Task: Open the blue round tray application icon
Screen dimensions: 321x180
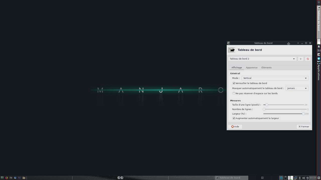Action: (x=281, y=178)
